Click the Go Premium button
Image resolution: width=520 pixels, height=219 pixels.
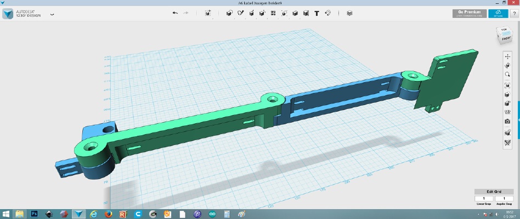point(470,13)
